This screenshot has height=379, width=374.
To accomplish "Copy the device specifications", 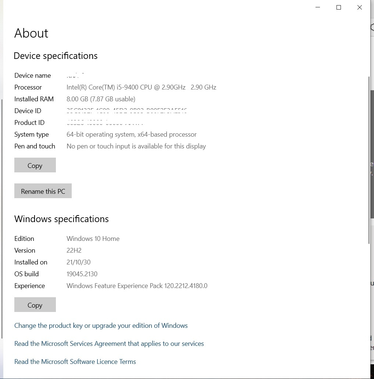I will pos(35,165).
